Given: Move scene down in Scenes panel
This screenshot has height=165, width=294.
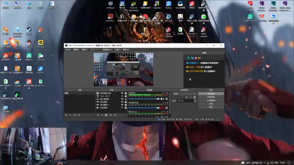Looking at the screenshot, I should pyautogui.click(x=79, y=115).
